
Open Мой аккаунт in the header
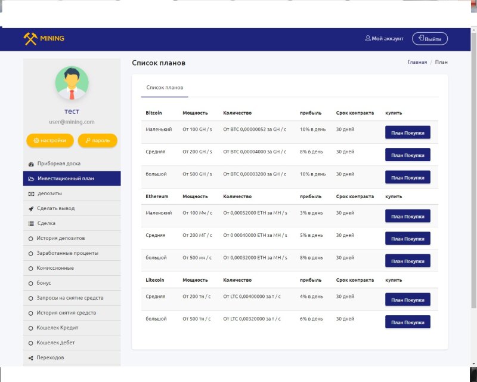[x=384, y=39]
